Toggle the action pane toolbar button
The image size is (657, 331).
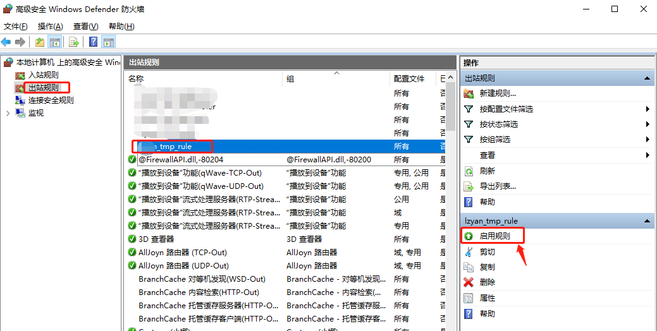[109, 42]
